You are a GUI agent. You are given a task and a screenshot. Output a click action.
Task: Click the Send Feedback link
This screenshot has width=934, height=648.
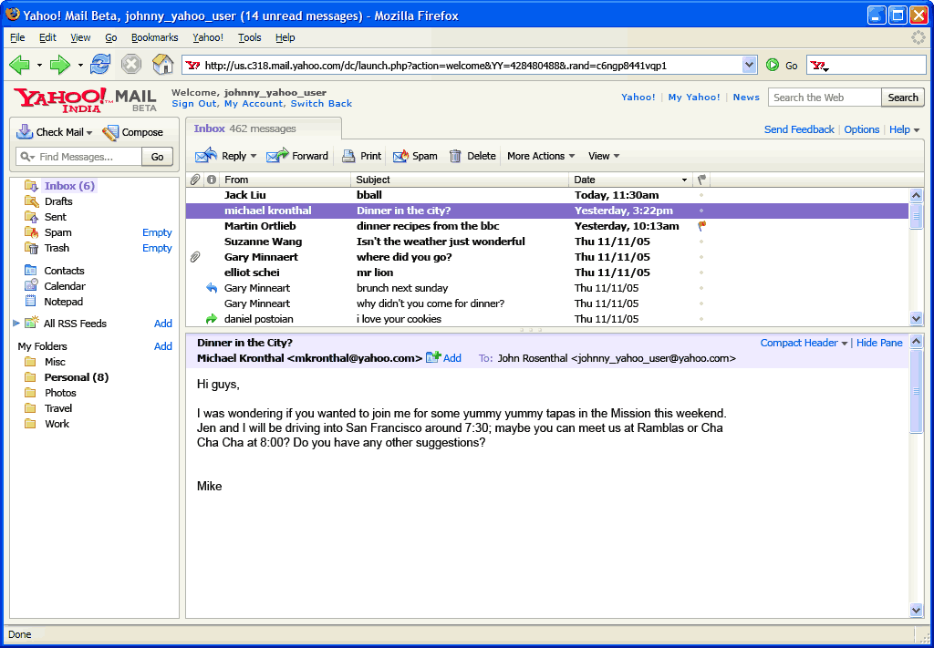click(799, 129)
